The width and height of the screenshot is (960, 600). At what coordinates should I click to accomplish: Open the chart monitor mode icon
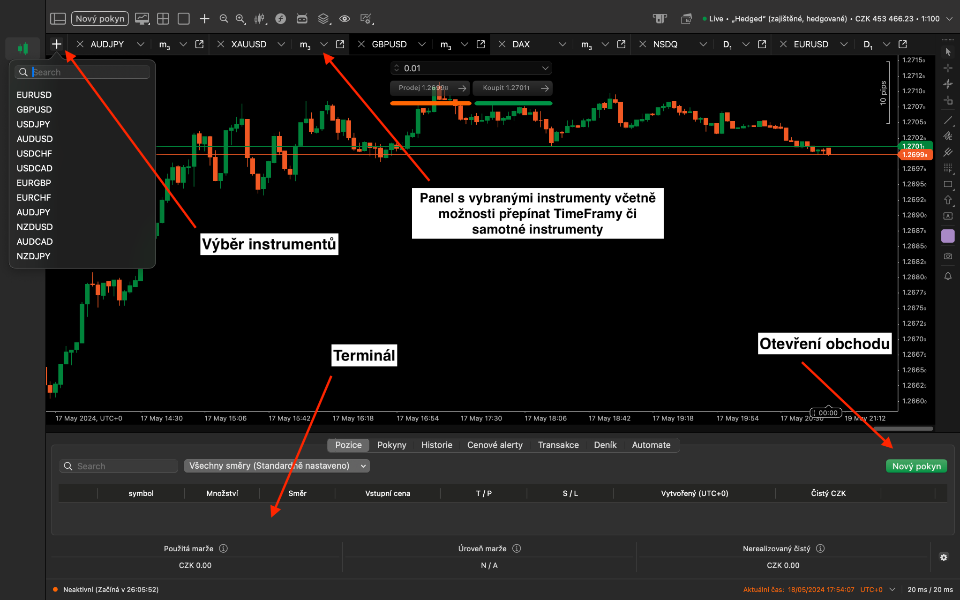(x=142, y=19)
